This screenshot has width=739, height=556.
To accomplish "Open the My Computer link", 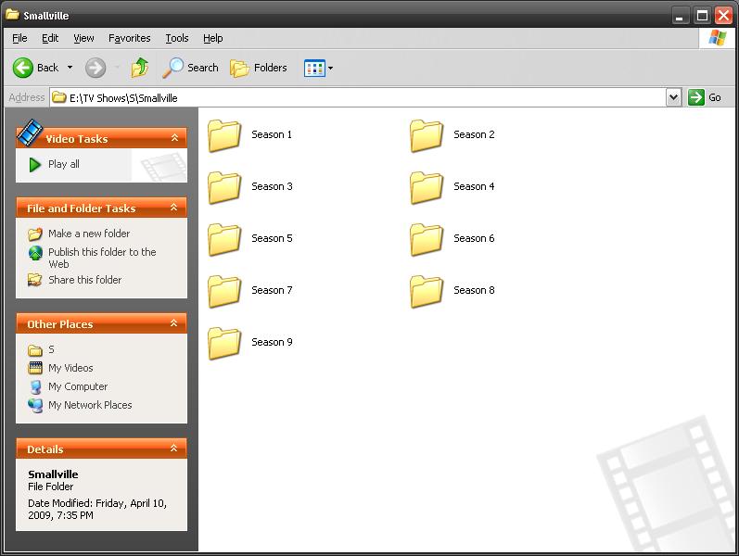I will [x=78, y=386].
